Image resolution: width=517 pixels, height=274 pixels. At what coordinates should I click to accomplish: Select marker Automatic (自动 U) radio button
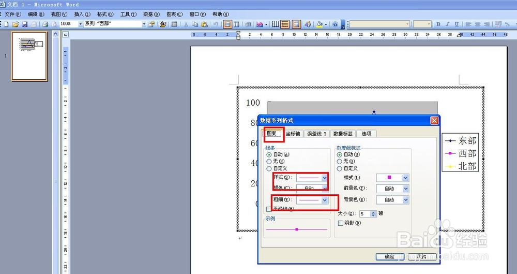point(340,154)
